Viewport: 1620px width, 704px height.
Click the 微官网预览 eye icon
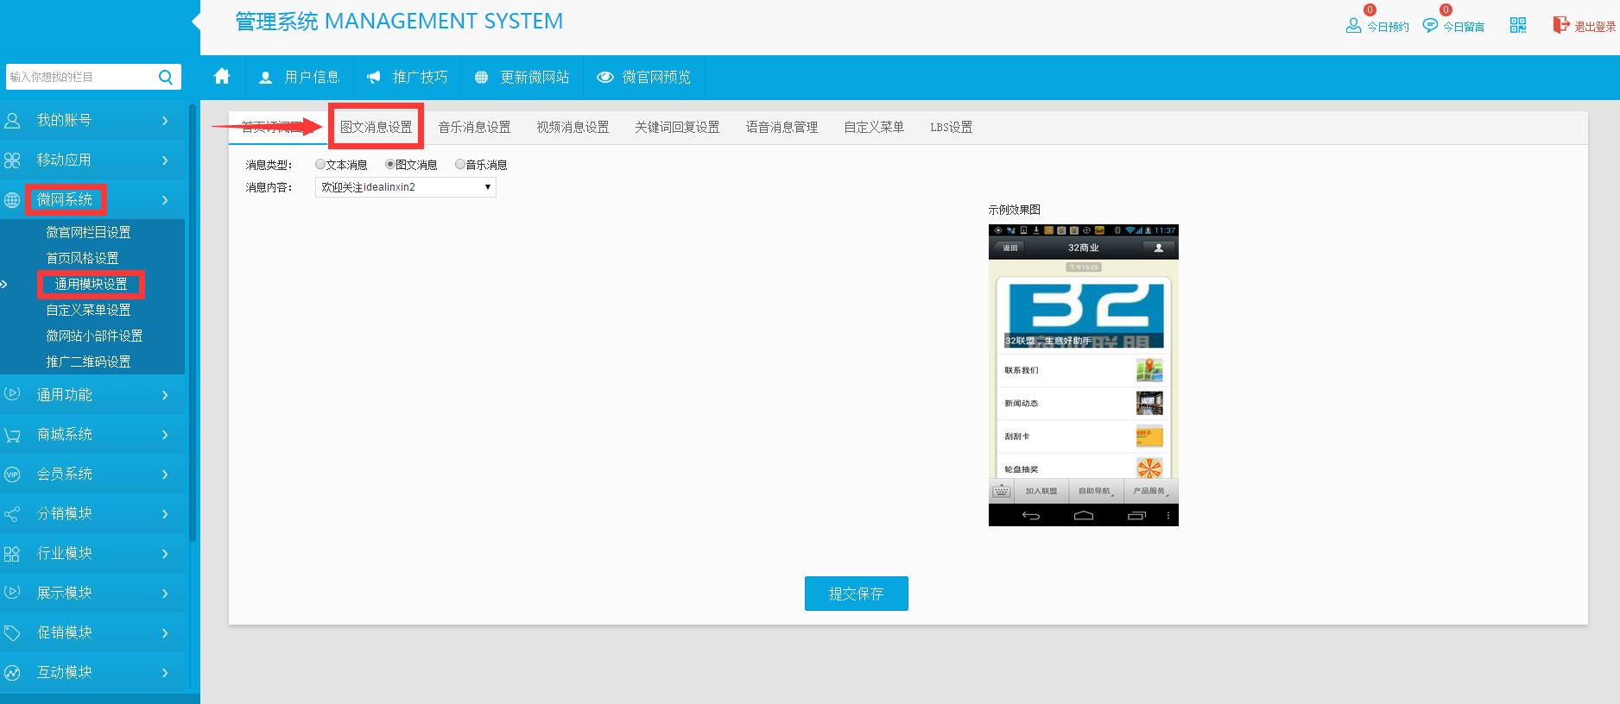tap(605, 77)
